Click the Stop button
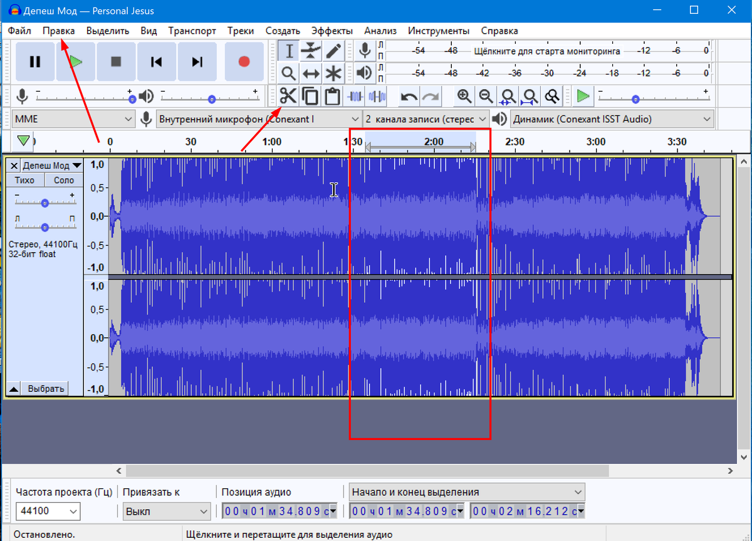 click(116, 61)
